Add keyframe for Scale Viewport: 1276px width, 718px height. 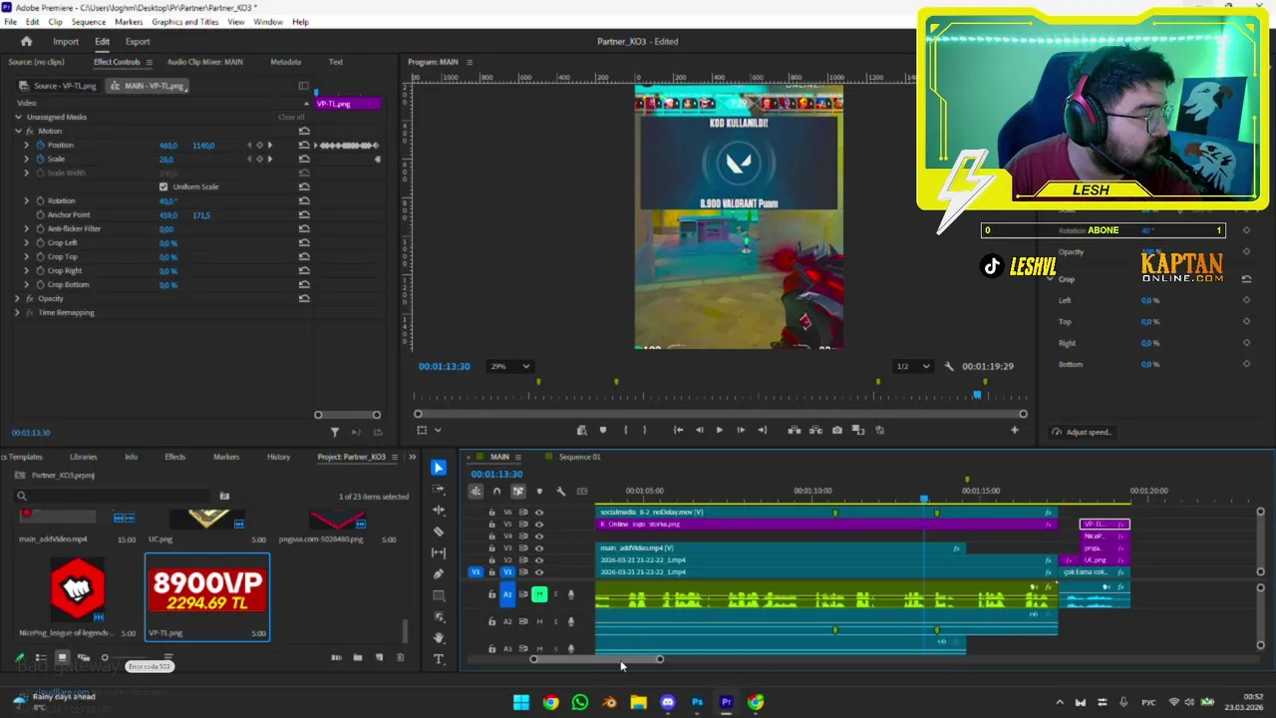coord(259,159)
